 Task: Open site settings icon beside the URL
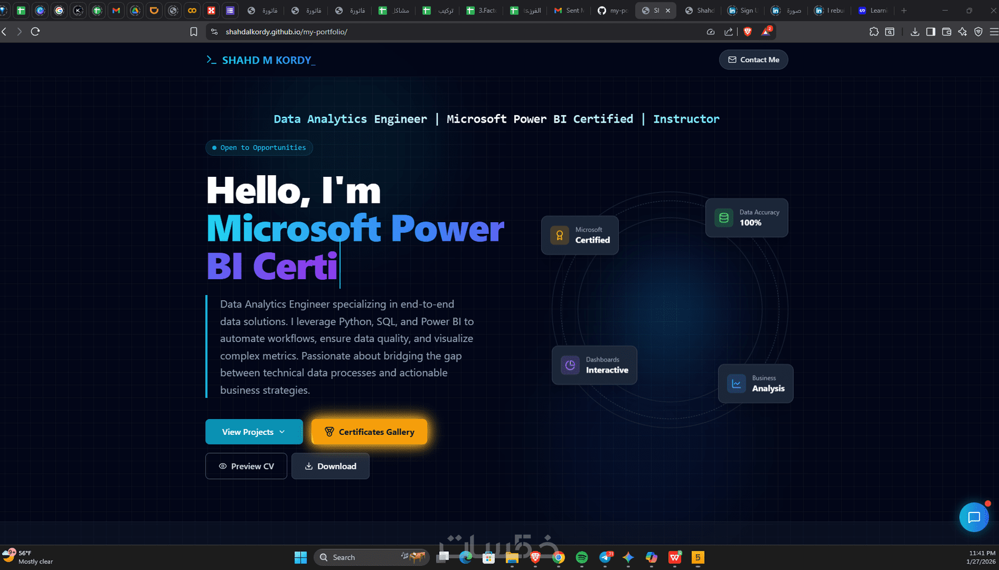[x=214, y=32]
